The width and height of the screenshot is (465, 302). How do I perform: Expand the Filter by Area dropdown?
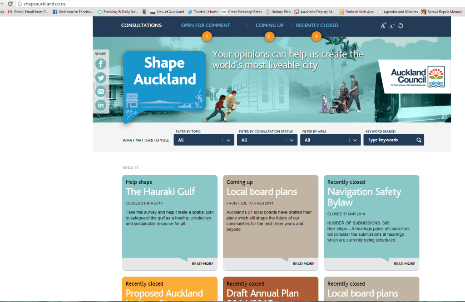coord(330,140)
